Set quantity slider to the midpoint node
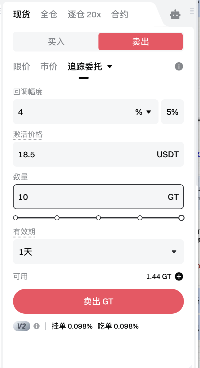The width and height of the screenshot is (200, 368). click(x=98, y=218)
